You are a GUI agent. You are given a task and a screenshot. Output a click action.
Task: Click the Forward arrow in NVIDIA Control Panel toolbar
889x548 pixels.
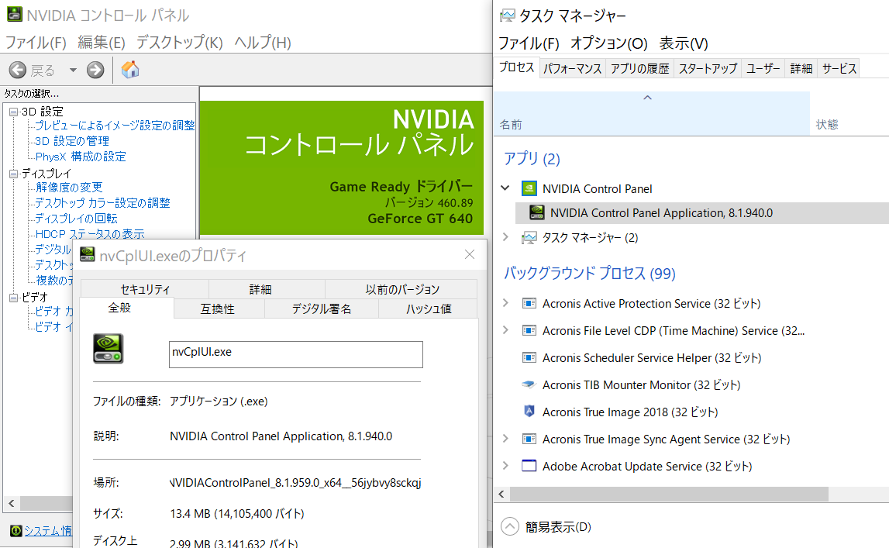pyautogui.click(x=95, y=70)
